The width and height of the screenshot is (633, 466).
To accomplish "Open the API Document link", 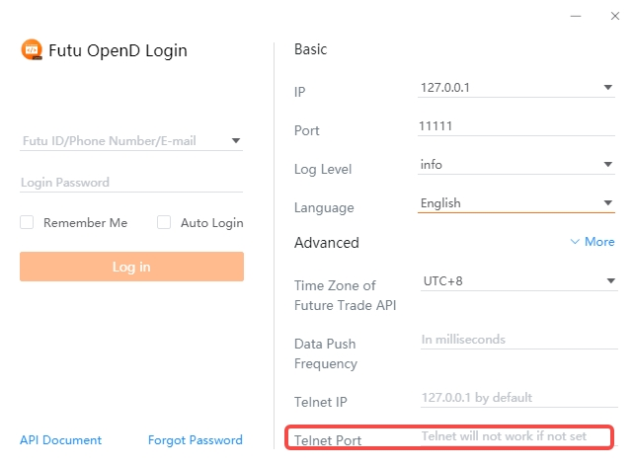I will [x=60, y=440].
